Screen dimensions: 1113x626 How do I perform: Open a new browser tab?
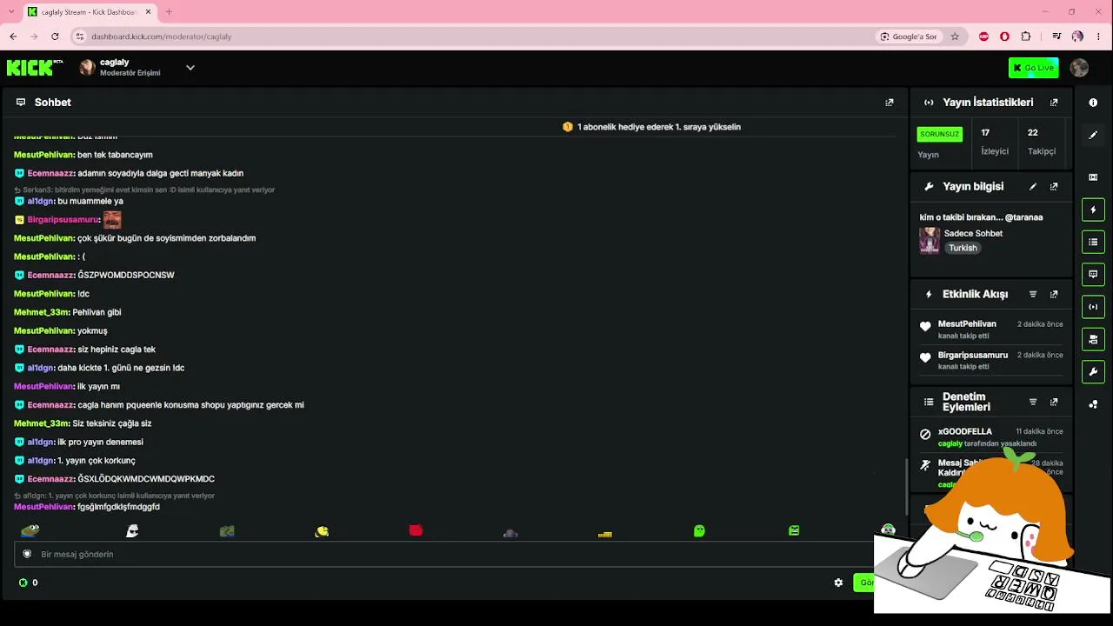[169, 12]
